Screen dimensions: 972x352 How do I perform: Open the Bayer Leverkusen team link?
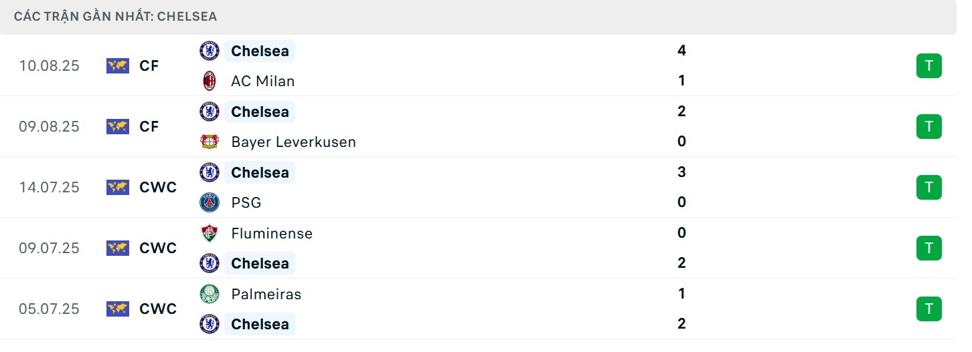point(293,142)
